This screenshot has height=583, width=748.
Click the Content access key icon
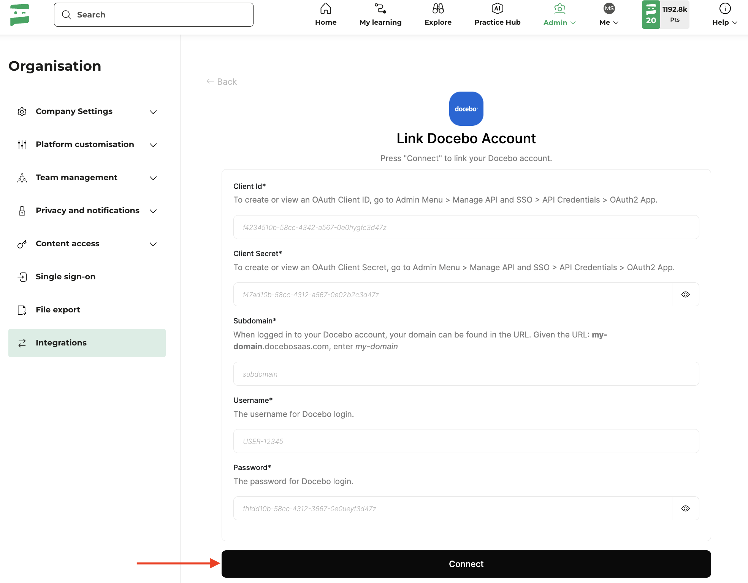(22, 244)
